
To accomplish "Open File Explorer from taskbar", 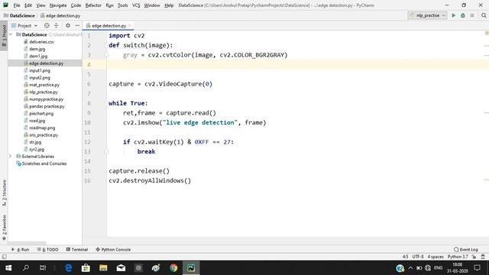I will coord(103,268).
